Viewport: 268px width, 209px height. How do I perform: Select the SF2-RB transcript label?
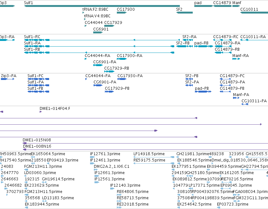[x=183, y=43]
